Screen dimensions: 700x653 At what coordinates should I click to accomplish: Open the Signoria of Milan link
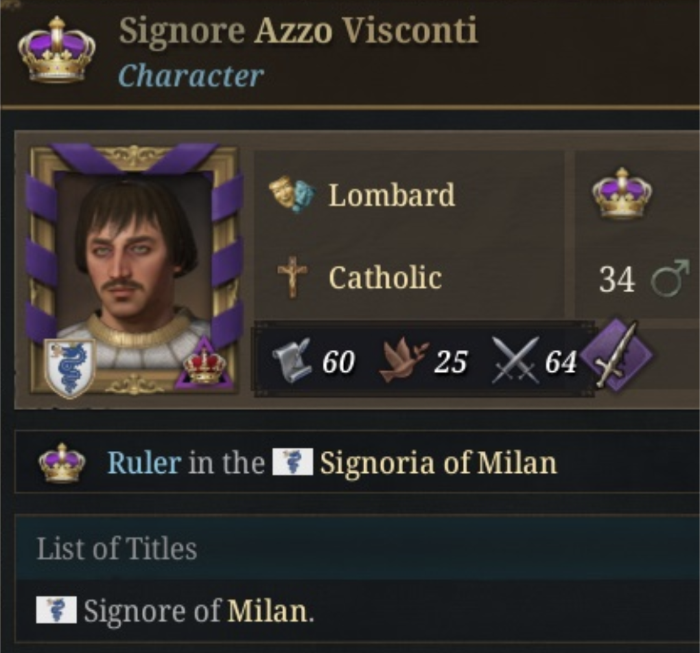[x=438, y=463]
